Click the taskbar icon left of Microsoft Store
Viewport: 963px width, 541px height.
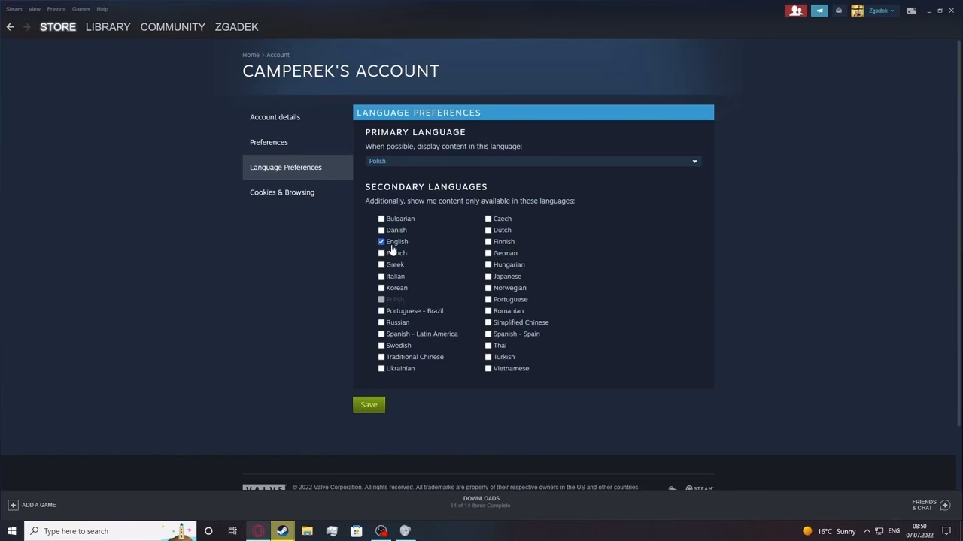(x=332, y=531)
